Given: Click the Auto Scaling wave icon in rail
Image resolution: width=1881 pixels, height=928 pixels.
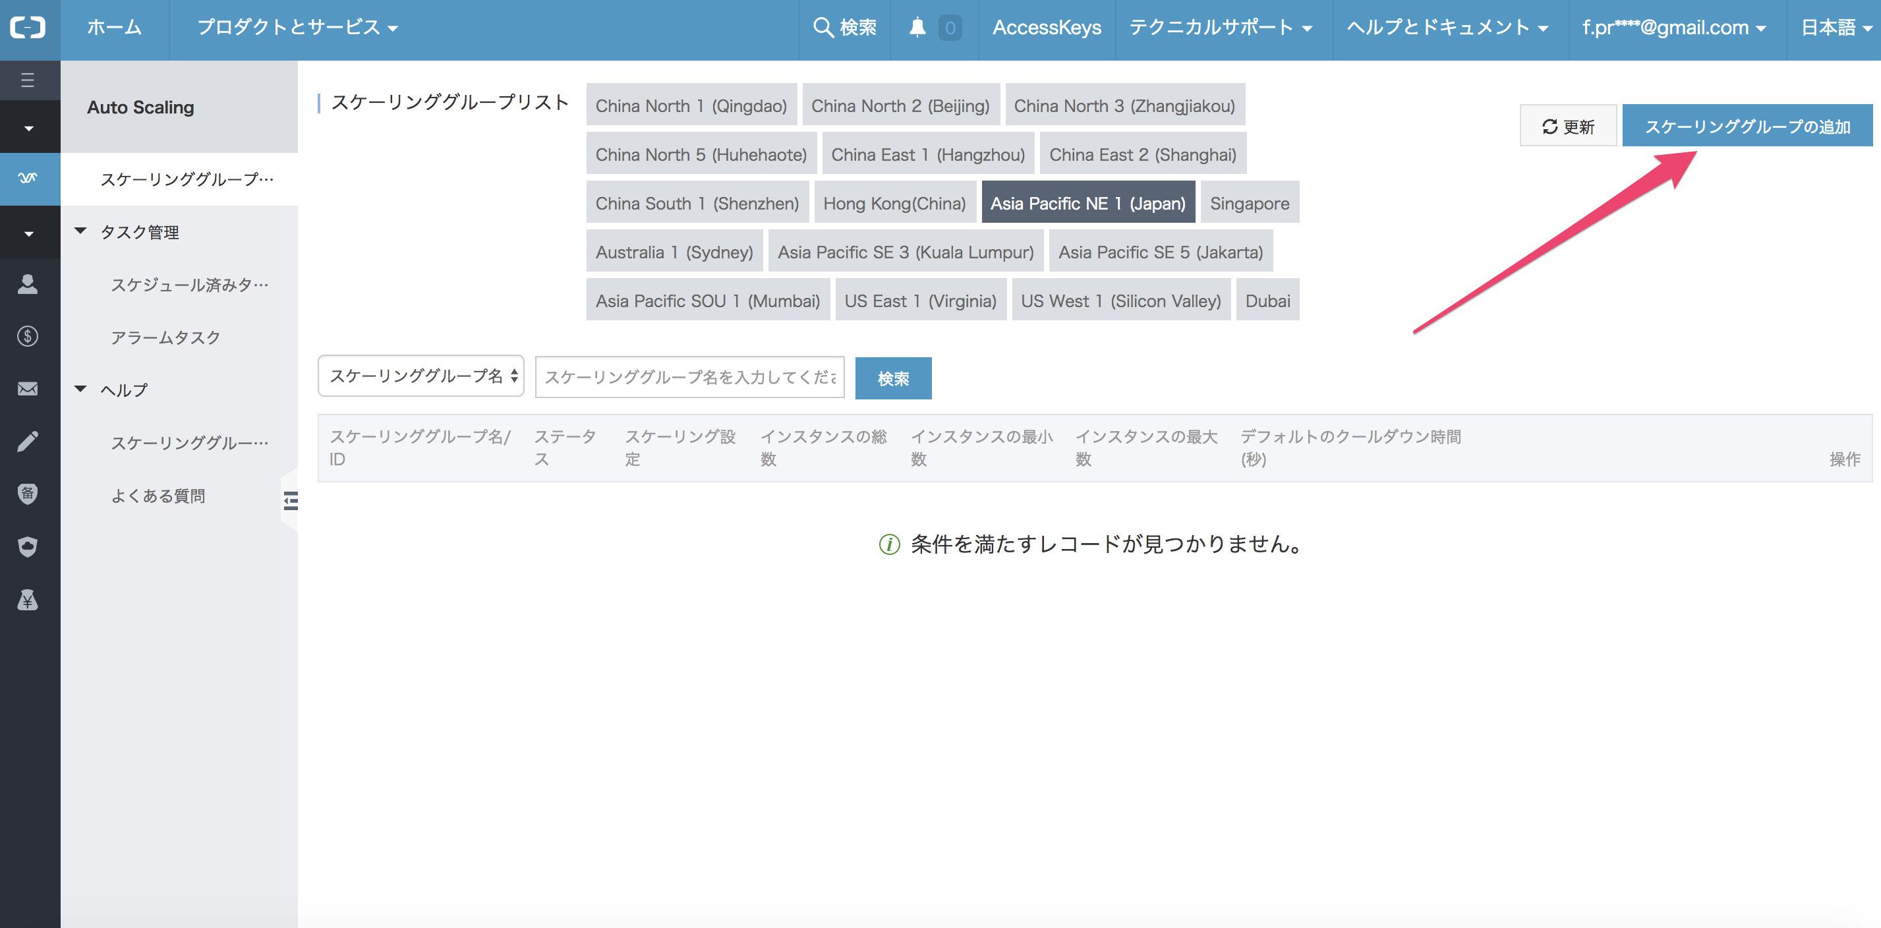Looking at the screenshot, I should [28, 178].
